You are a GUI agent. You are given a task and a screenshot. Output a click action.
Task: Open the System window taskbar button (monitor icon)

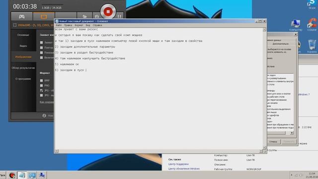pos(32,175)
